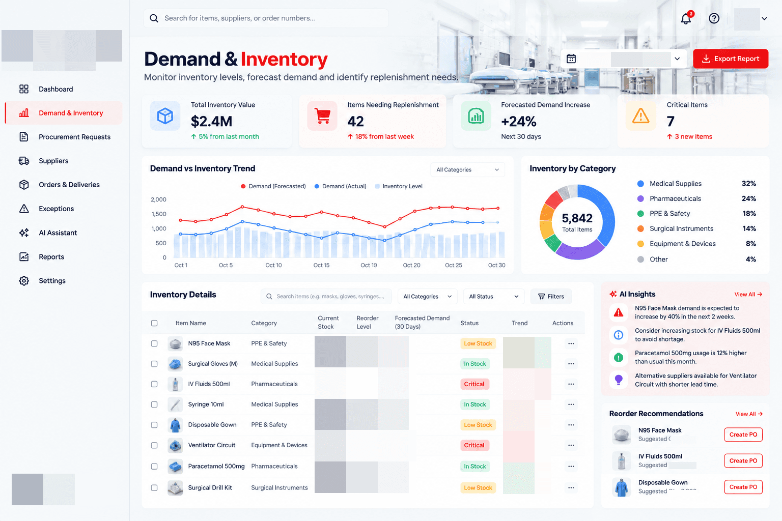The image size is (782, 521).
Task: Open actions menu for Ventilator Circuit row
Action: pos(571,445)
